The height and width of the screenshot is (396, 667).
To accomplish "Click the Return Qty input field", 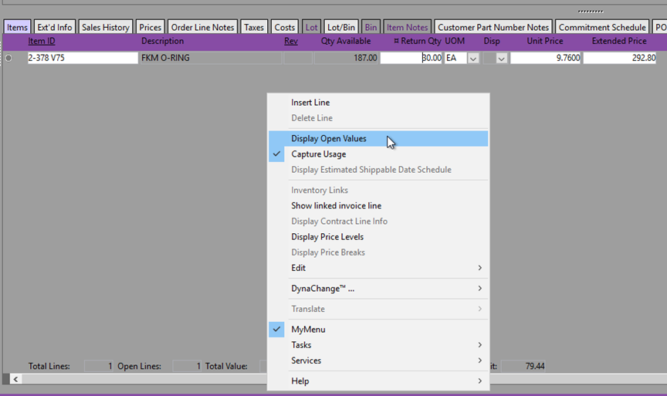I will tap(411, 58).
